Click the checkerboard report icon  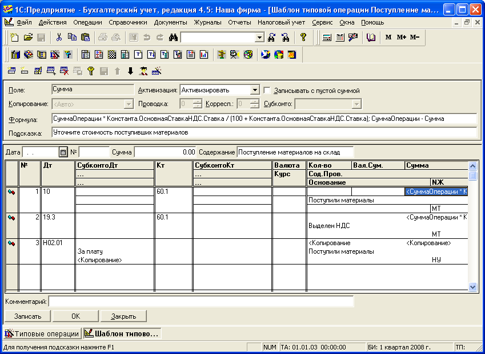pyautogui.click(x=112, y=55)
